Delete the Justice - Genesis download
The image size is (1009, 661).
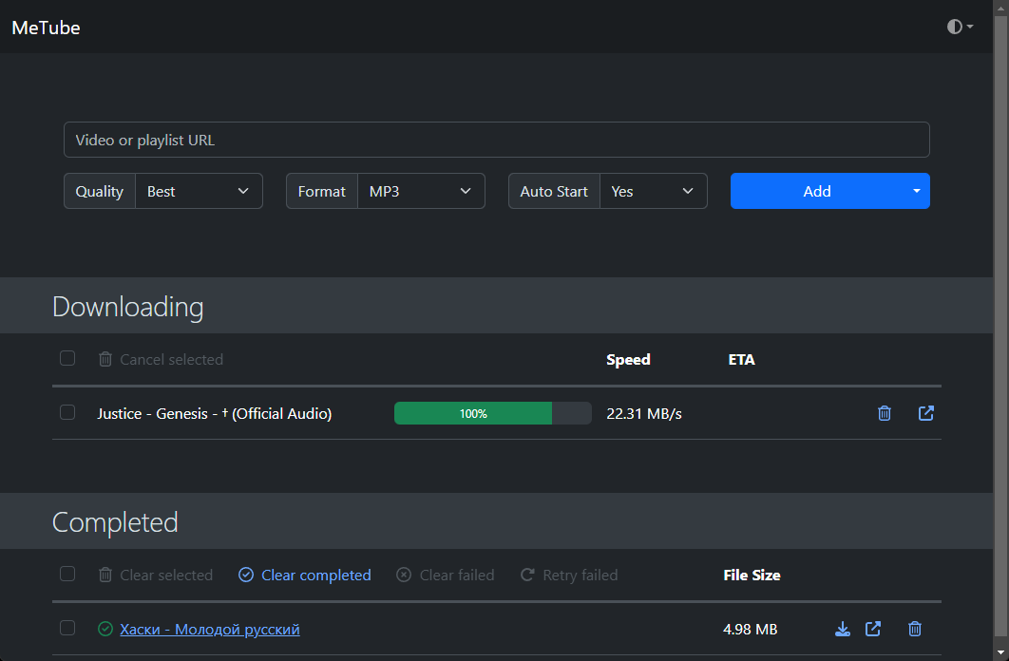coord(885,413)
